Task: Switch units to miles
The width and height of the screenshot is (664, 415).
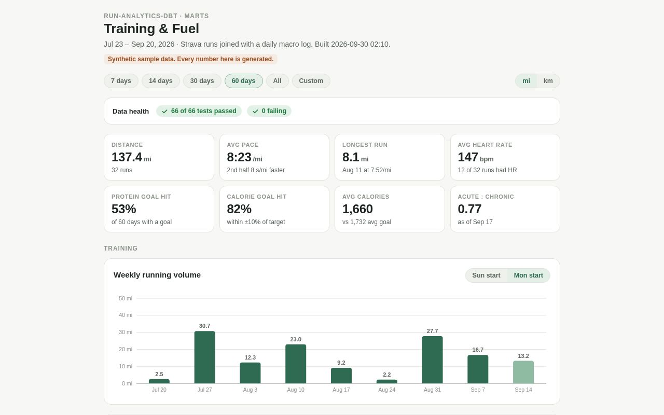Action: point(526,81)
